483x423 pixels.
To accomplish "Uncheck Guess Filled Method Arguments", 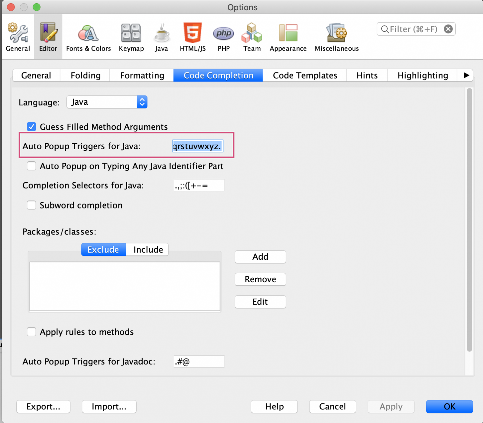I will (32, 127).
